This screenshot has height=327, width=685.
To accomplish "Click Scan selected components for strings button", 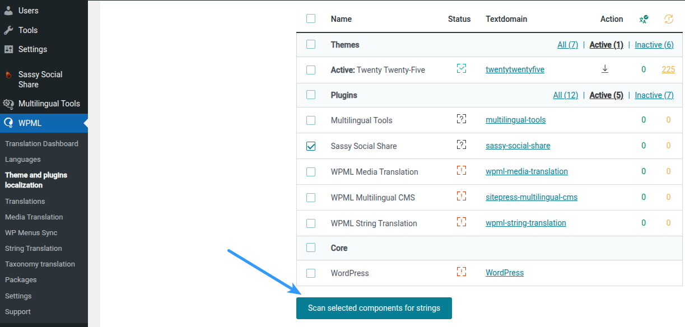I will [x=374, y=308].
